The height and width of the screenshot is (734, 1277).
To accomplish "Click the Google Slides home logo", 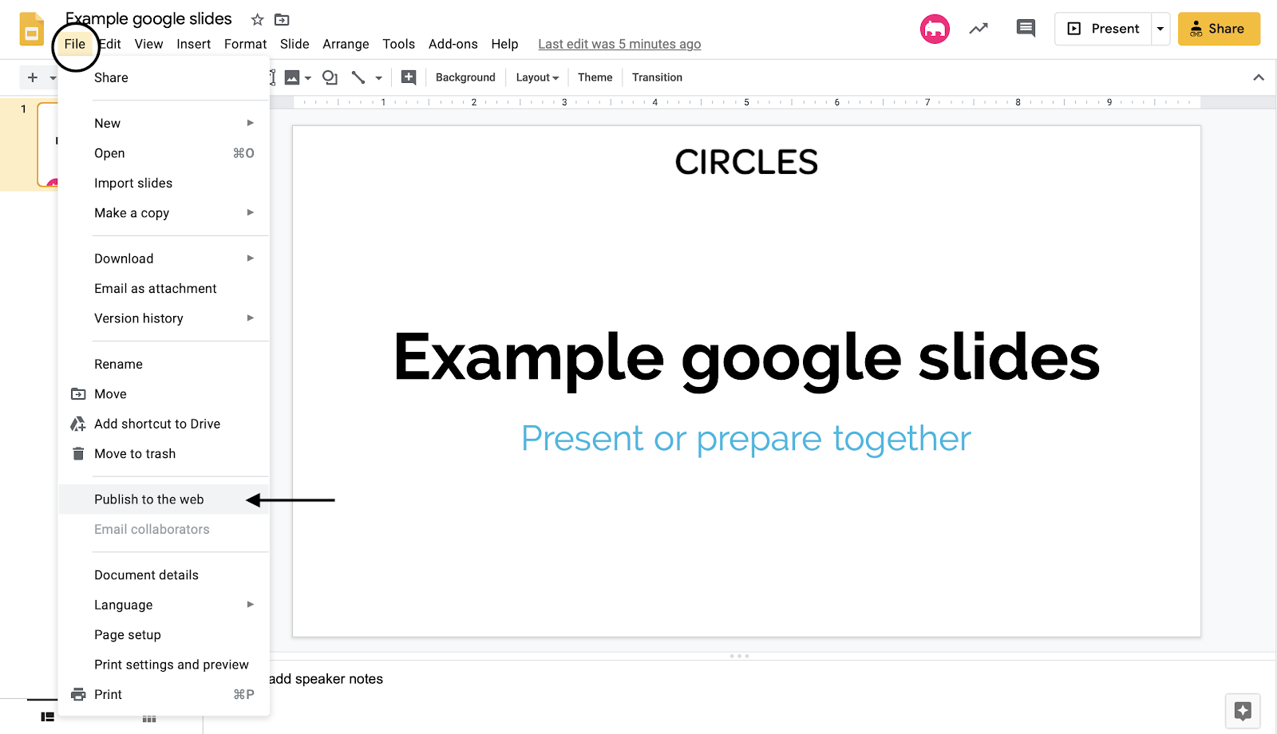I will pos(31,30).
